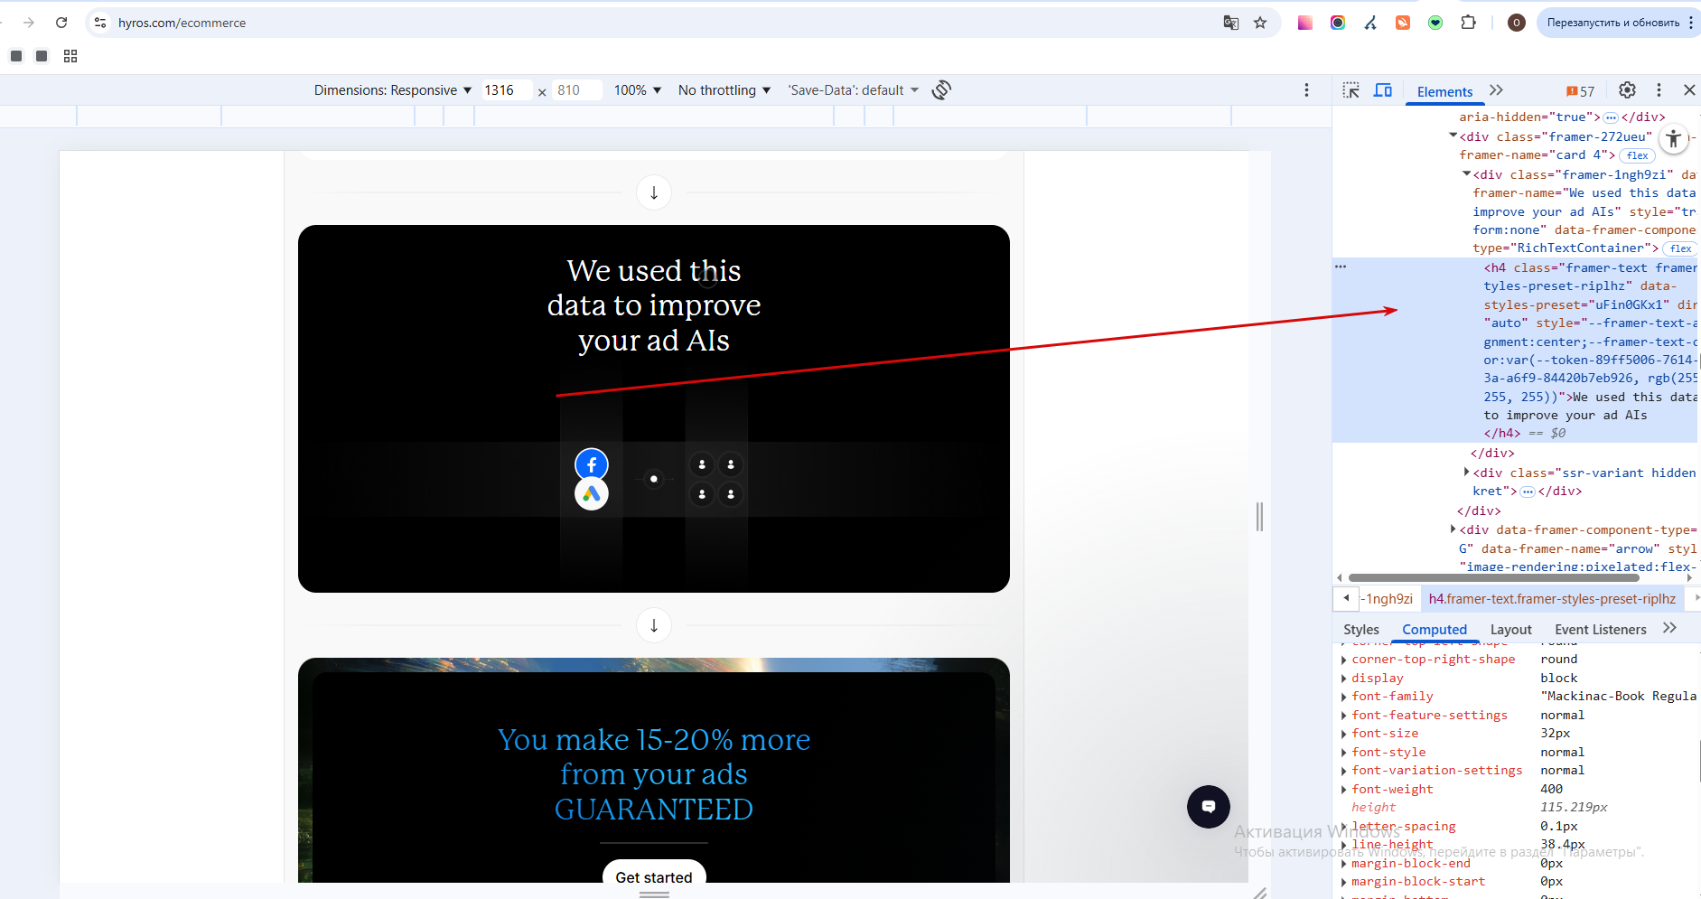
Task: Click the viewport right-edge resize handle
Action: [x=1260, y=517]
